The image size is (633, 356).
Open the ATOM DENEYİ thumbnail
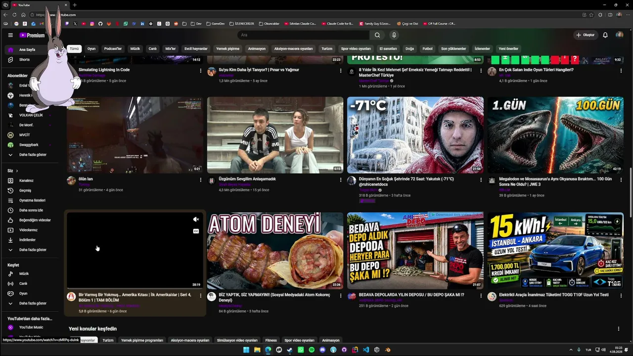pos(275,251)
